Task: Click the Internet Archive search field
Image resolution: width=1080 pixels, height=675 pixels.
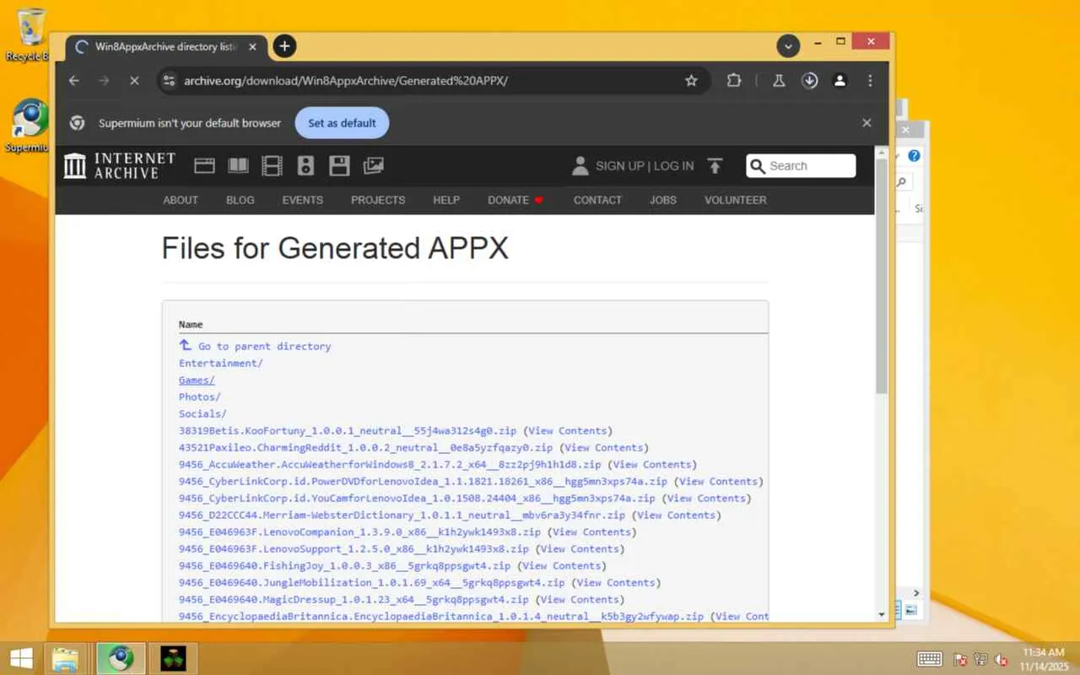Action: [x=801, y=165]
